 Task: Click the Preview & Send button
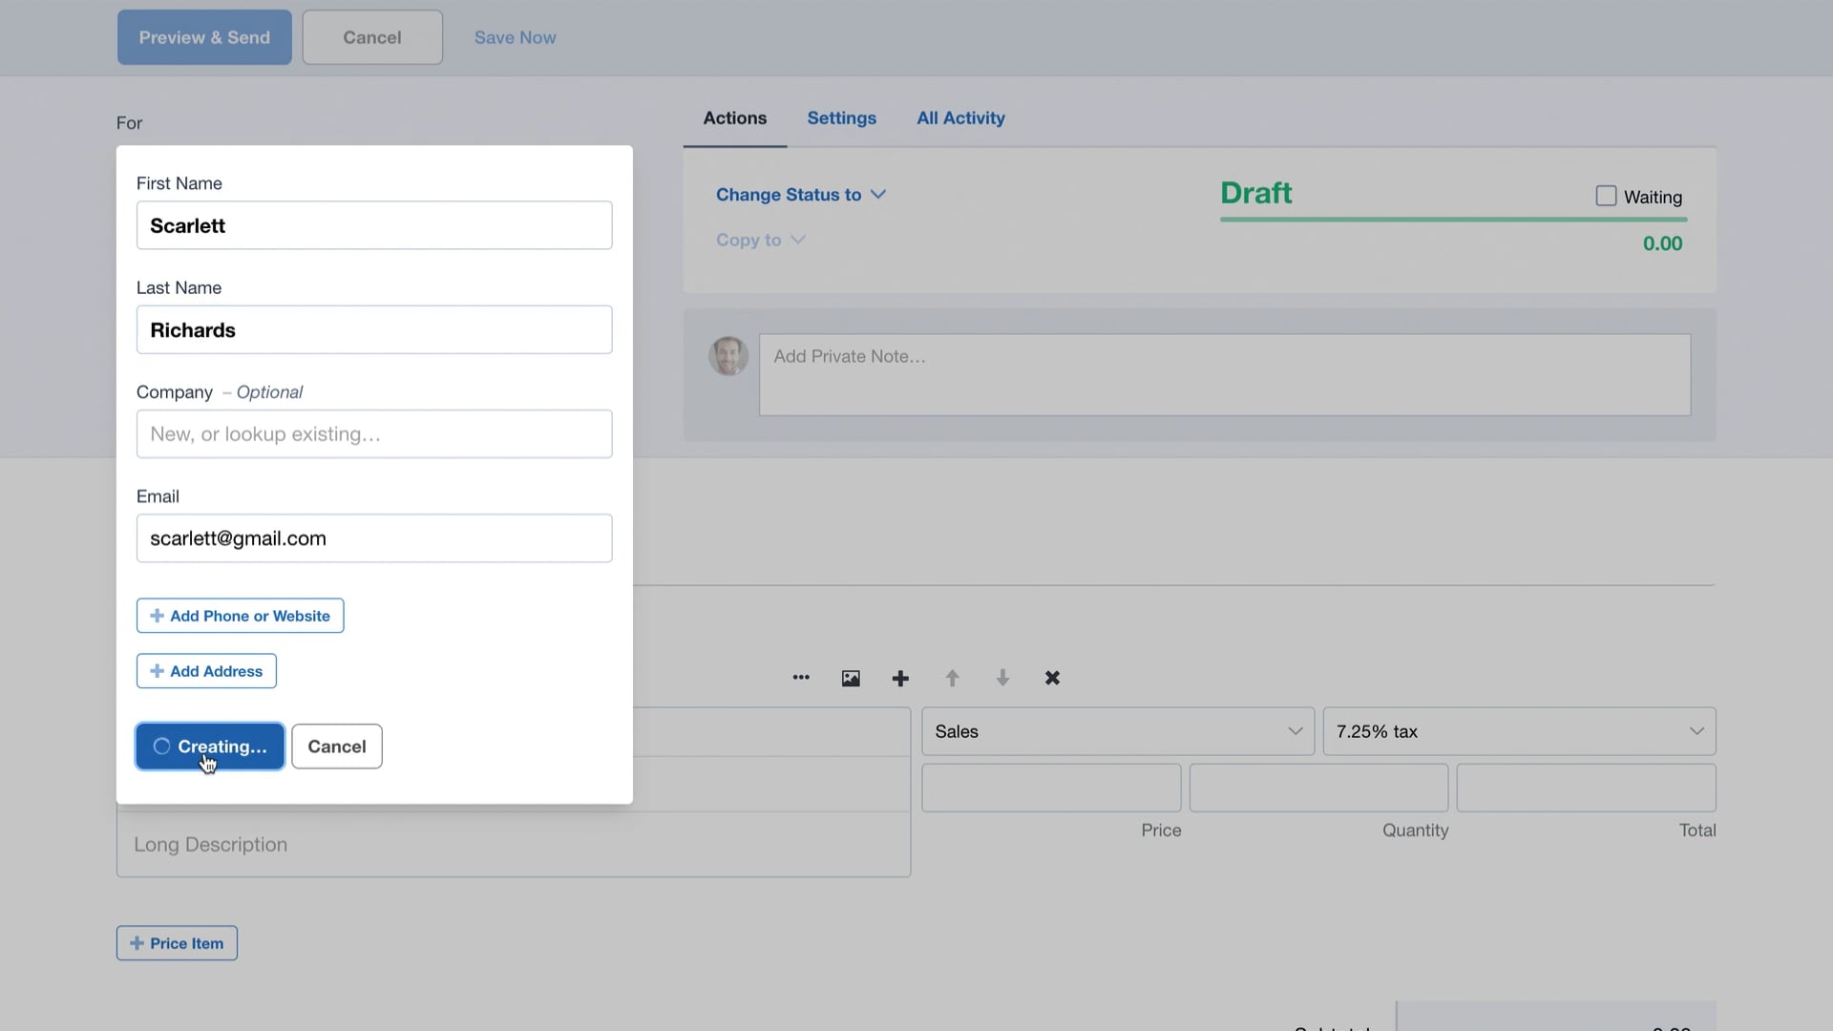point(203,36)
